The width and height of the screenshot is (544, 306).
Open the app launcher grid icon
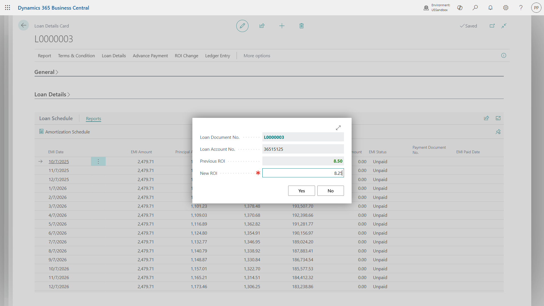[8, 8]
